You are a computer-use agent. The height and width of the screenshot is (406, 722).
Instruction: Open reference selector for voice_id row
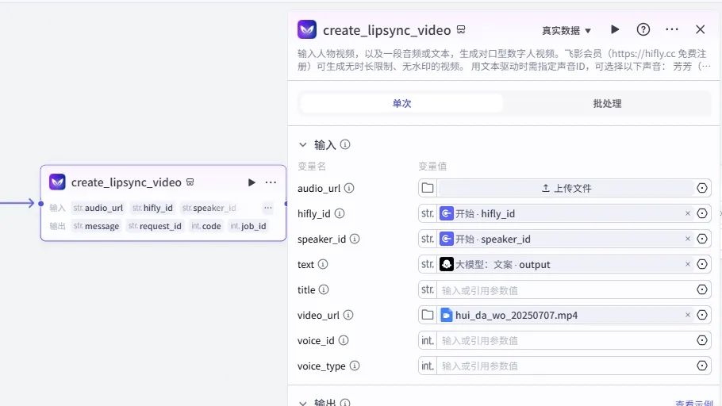click(x=701, y=340)
